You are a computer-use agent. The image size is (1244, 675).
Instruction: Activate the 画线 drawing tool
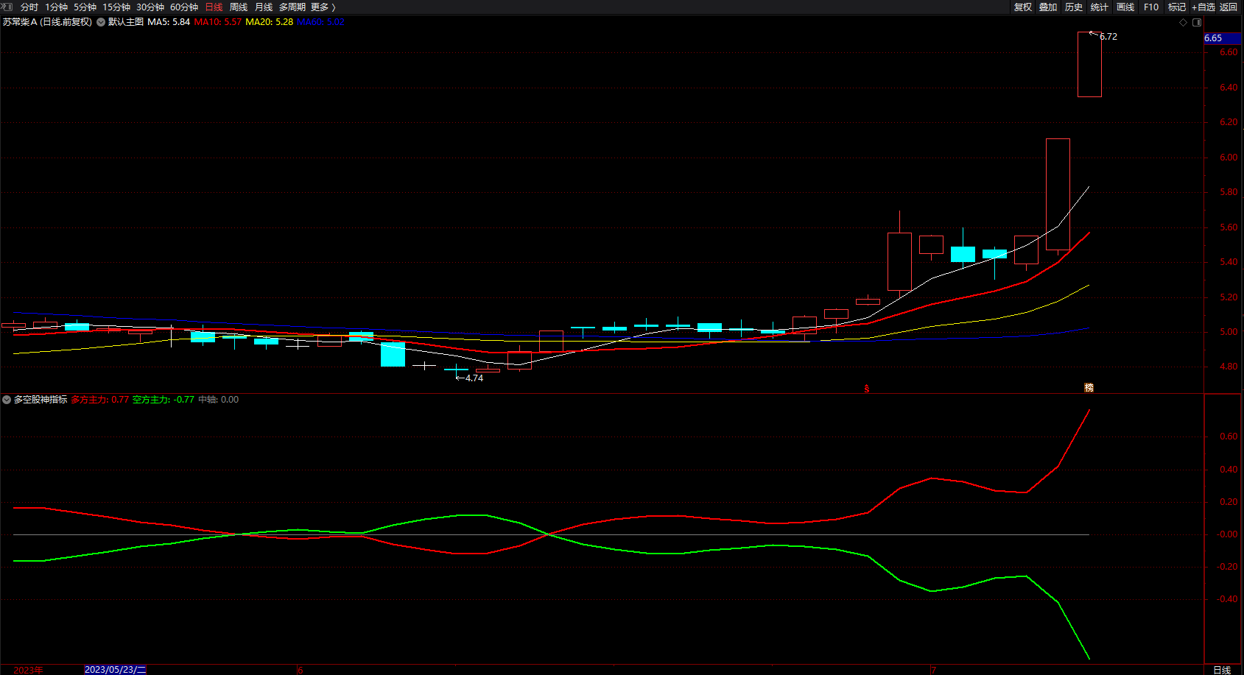tap(1125, 7)
